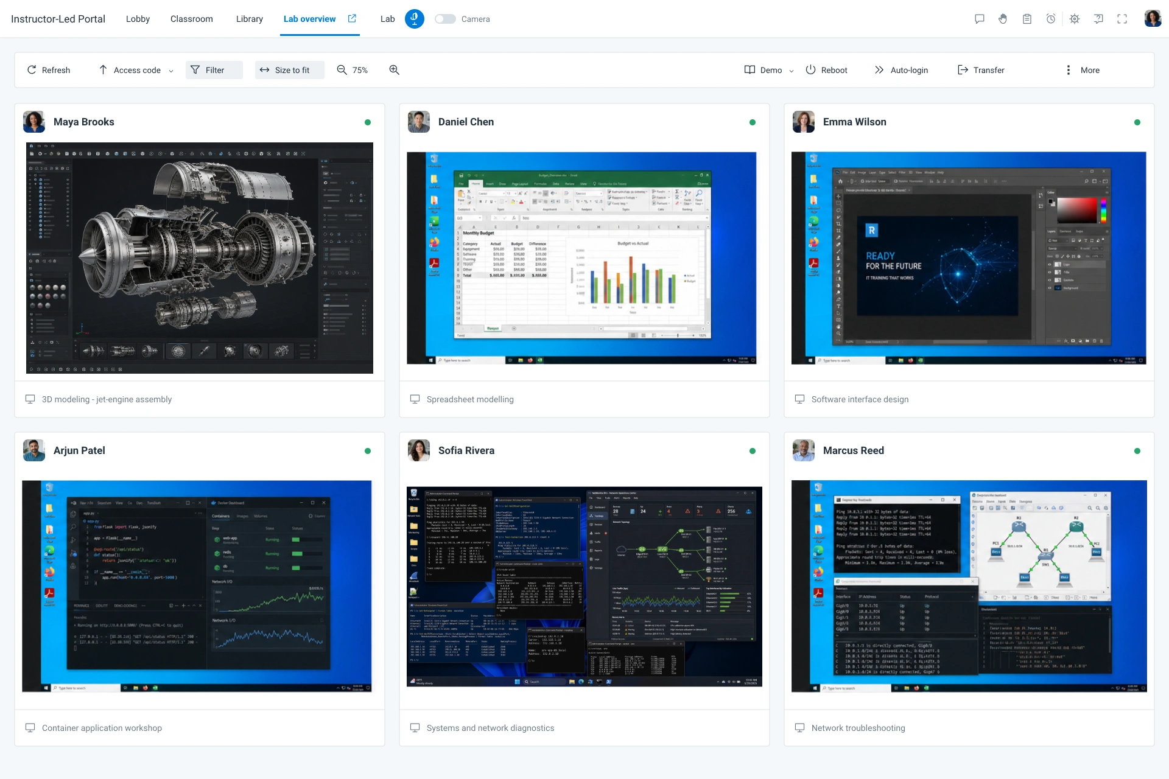Open Lab overview in new window icon
This screenshot has width=1169, height=779.
(352, 18)
